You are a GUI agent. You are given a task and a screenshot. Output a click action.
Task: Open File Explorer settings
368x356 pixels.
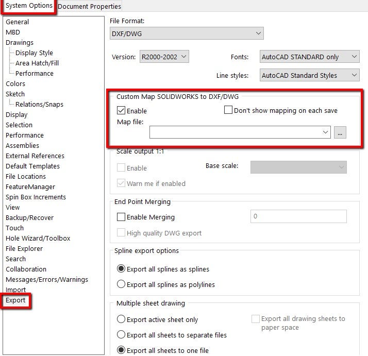[24, 249]
